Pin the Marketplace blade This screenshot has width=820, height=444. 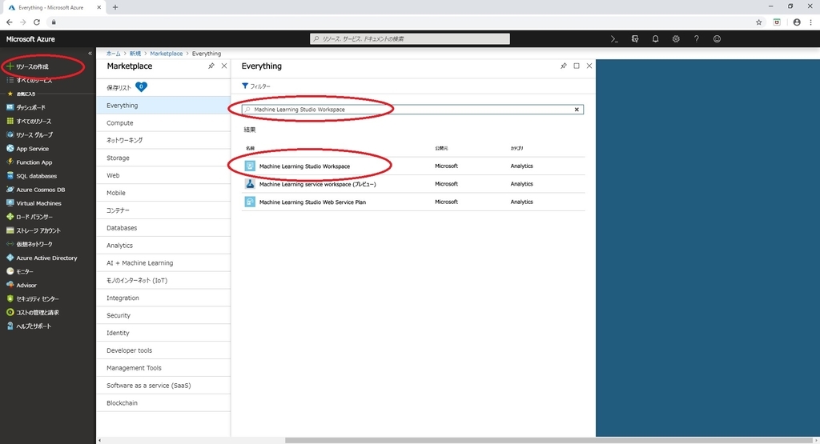pyautogui.click(x=211, y=66)
